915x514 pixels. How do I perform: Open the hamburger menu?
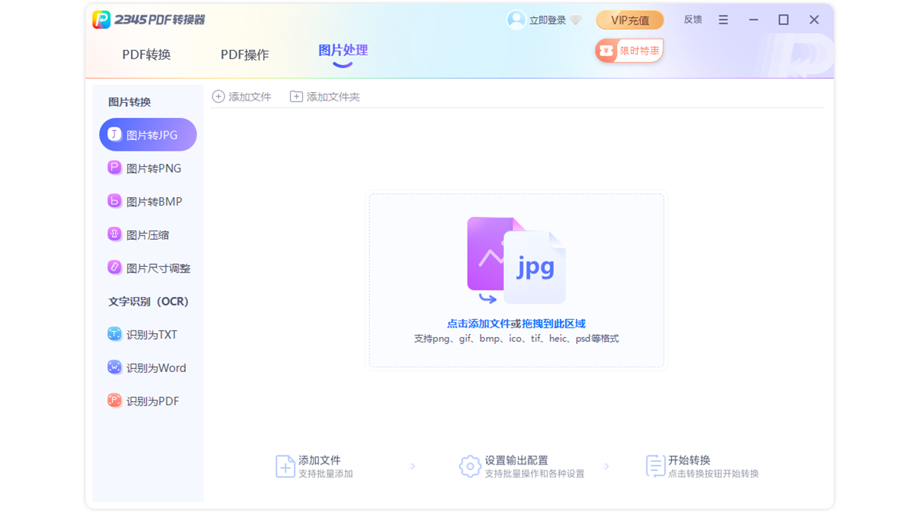coord(723,19)
